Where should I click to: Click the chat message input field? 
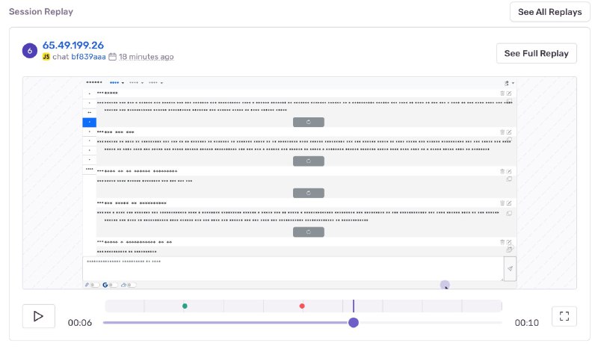(x=292, y=268)
